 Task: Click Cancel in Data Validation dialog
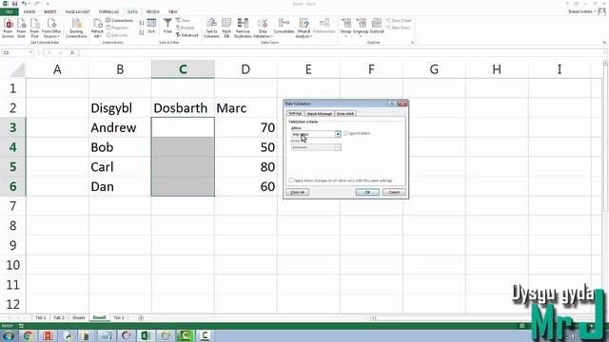click(x=394, y=192)
